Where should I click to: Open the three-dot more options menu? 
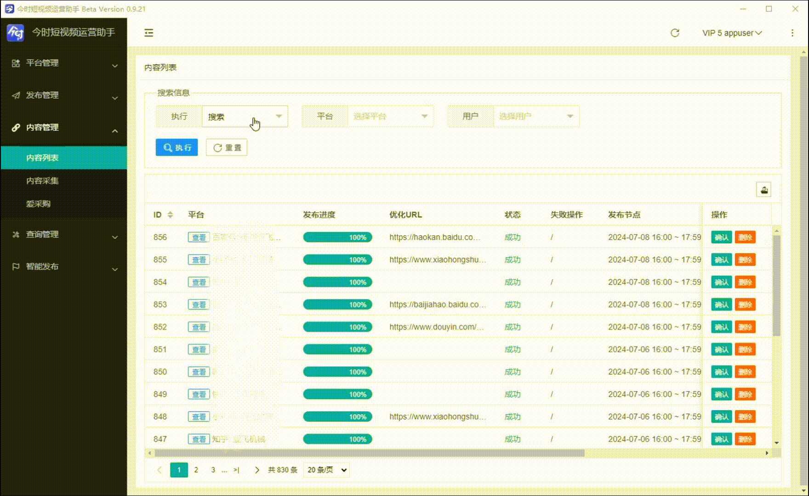(792, 33)
